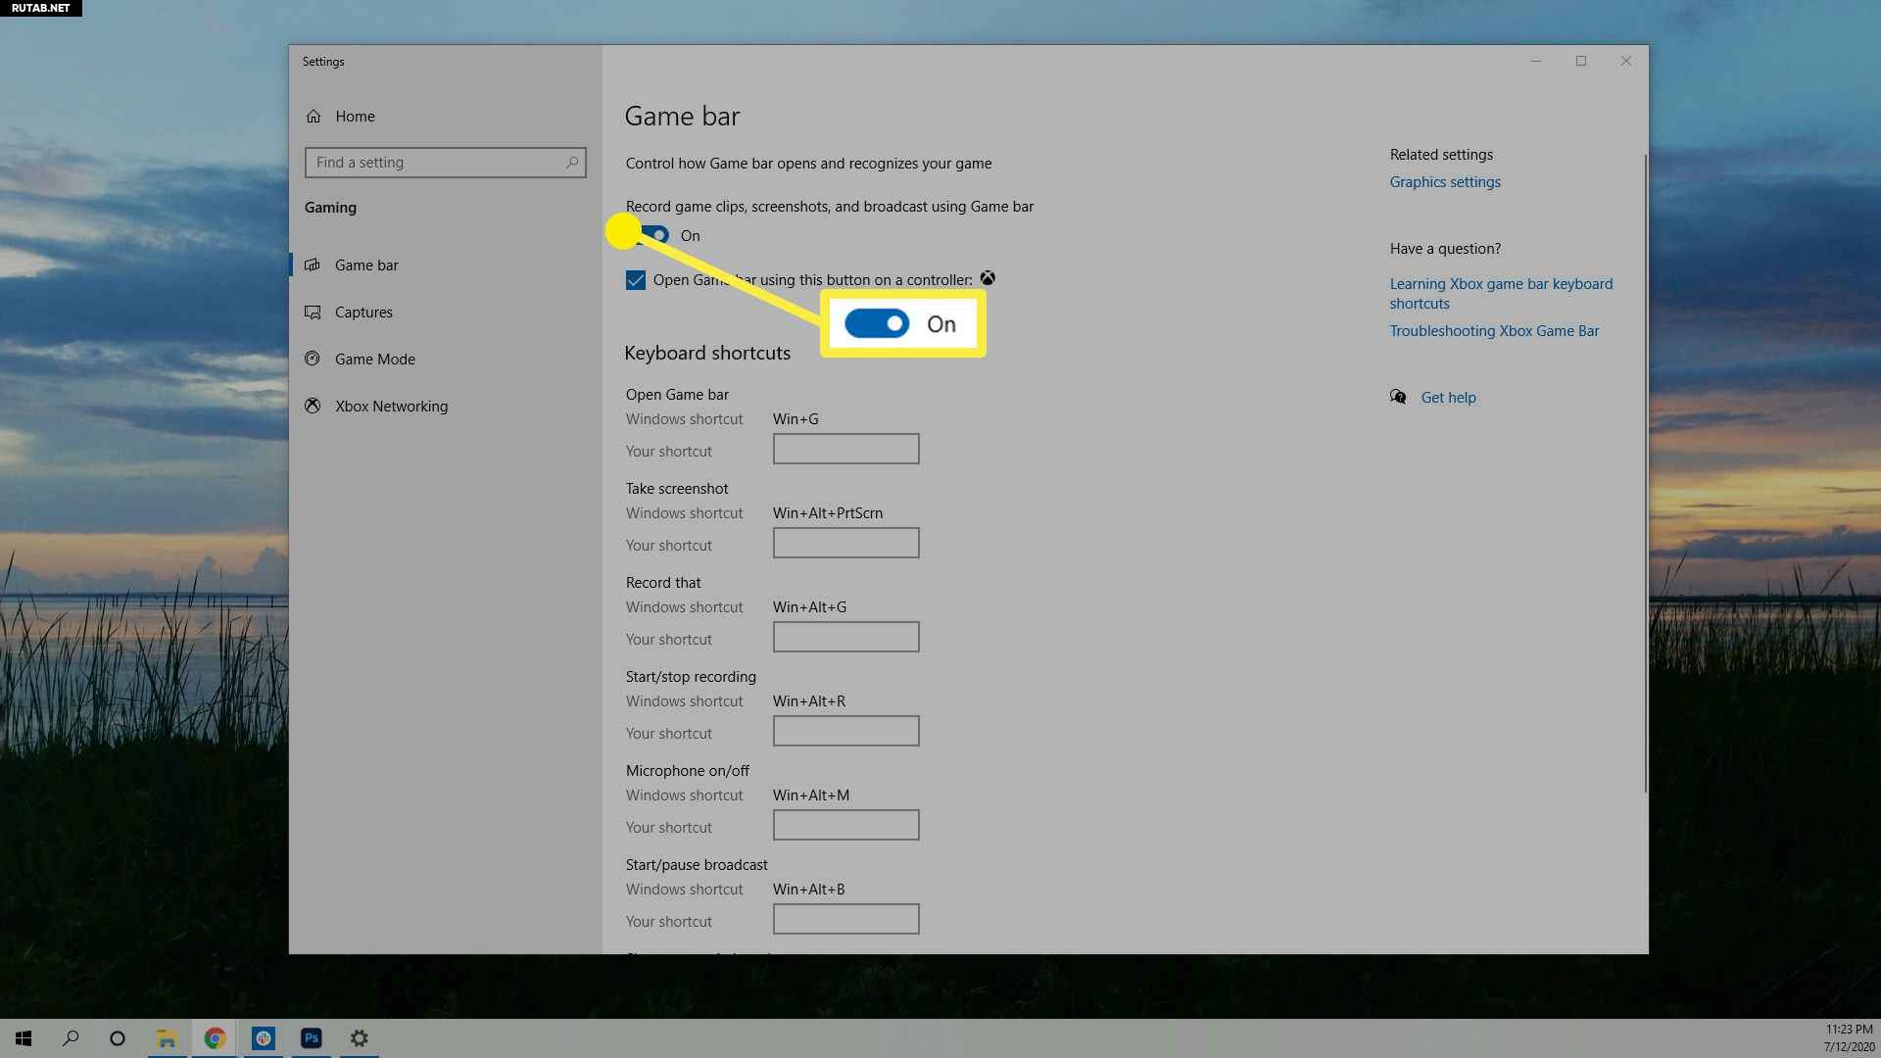The image size is (1881, 1058).
Task: Click the Find a setting search box
Action: [x=446, y=161]
